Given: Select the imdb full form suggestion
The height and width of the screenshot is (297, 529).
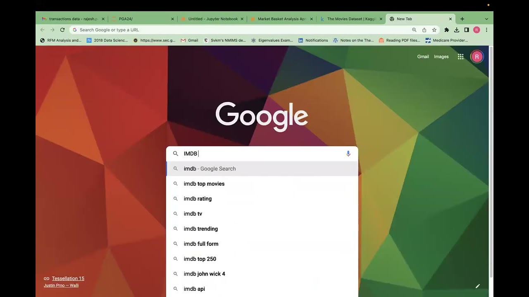Looking at the screenshot, I should pyautogui.click(x=262, y=244).
